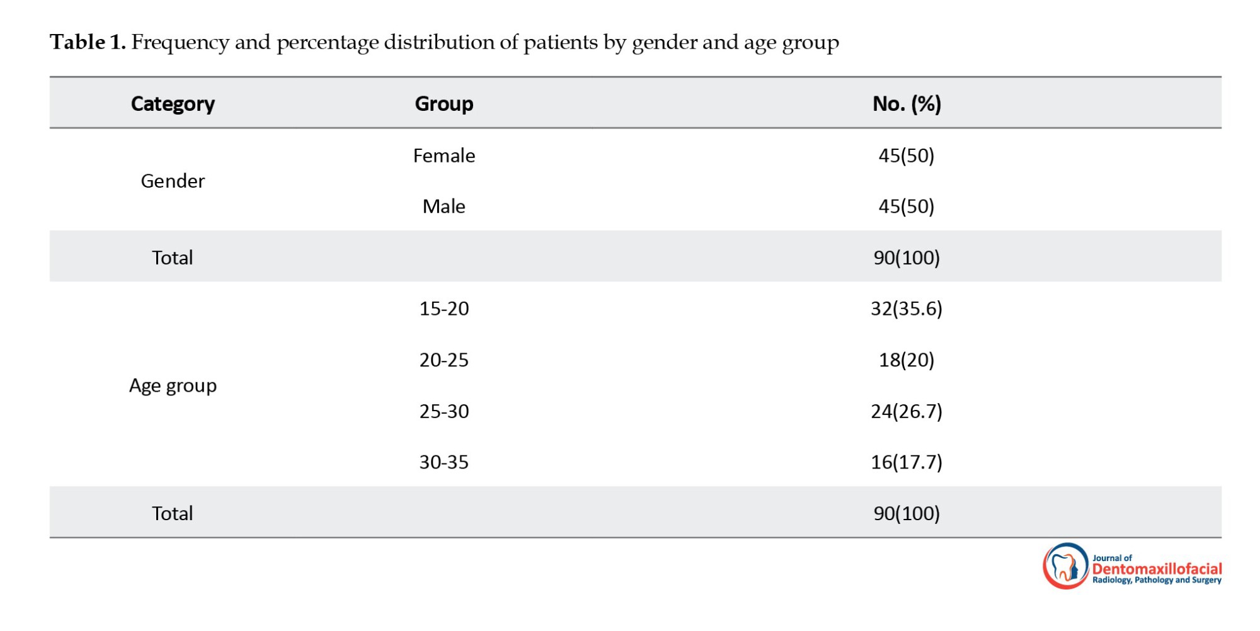Click the 90(100) age group total value
1260x631 pixels.
point(906,513)
